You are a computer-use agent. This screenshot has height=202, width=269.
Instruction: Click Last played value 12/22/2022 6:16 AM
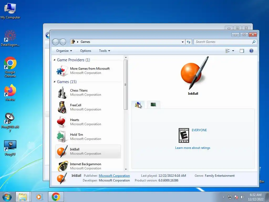click(x=172, y=175)
